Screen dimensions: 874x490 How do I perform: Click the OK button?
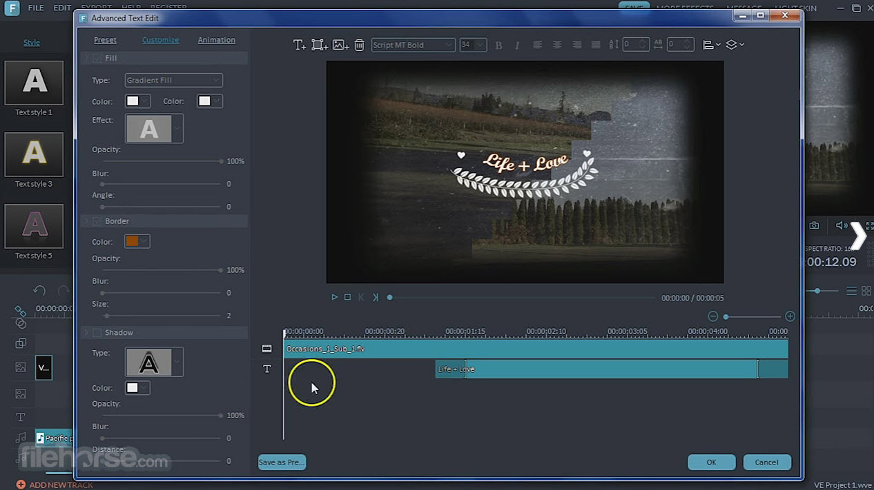pyautogui.click(x=711, y=462)
